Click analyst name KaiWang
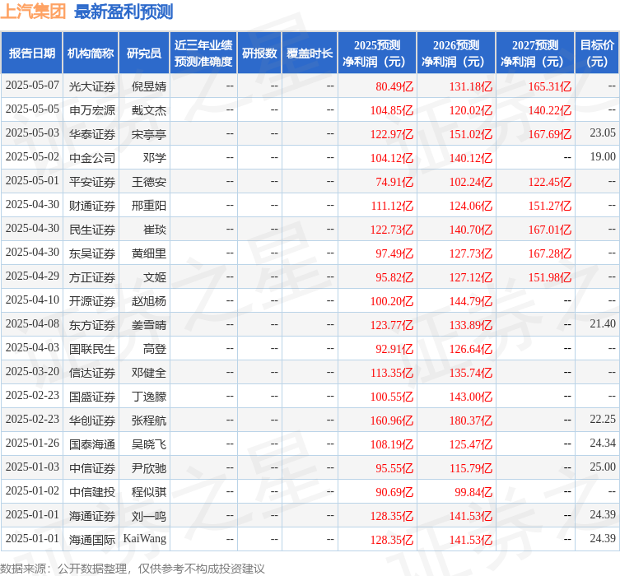Viewport: 620px width, 576px height. 145,539
